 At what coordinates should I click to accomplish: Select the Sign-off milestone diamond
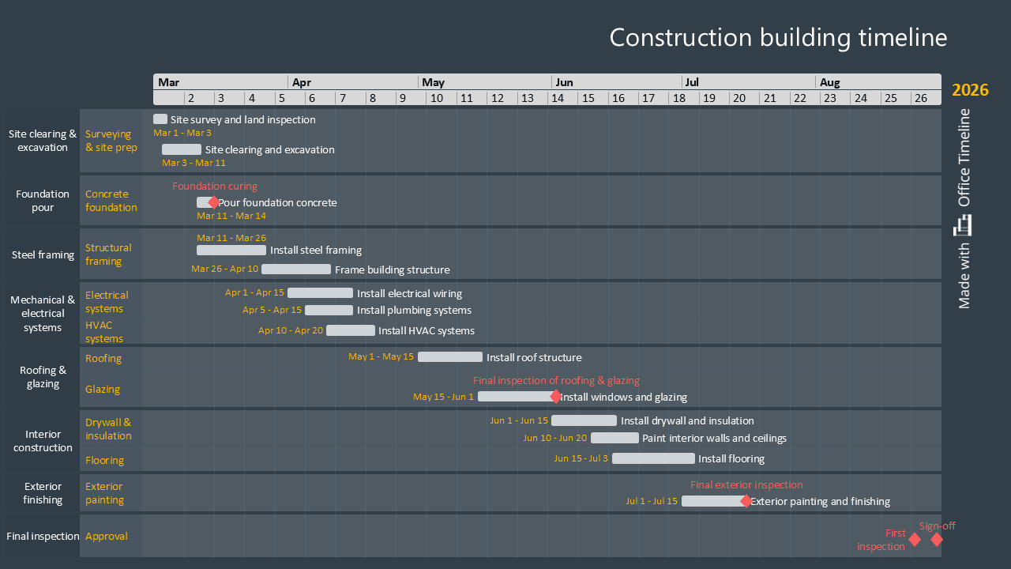point(937,539)
